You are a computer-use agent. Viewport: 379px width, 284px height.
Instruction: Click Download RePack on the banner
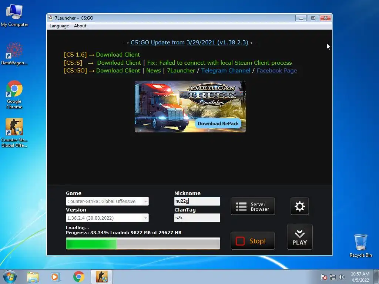coord(218,124)
